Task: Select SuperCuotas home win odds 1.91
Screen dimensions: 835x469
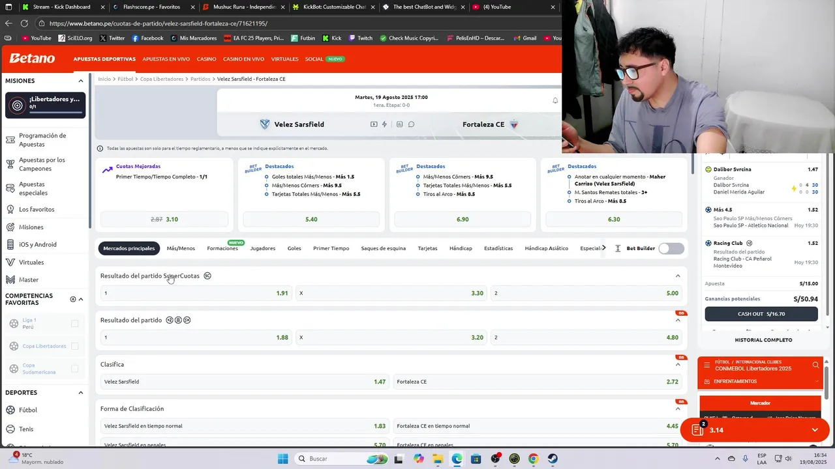Action: [x=196, y=293]
